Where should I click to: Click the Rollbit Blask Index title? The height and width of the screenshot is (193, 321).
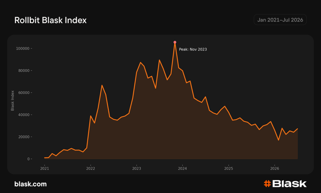click(50, 20)
